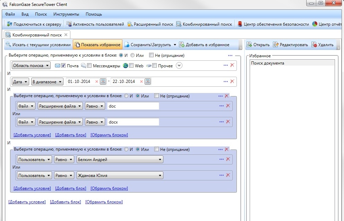Uncheck the 'Почта' checkbox
Screen dimensions: 344x221
[63, 66]
